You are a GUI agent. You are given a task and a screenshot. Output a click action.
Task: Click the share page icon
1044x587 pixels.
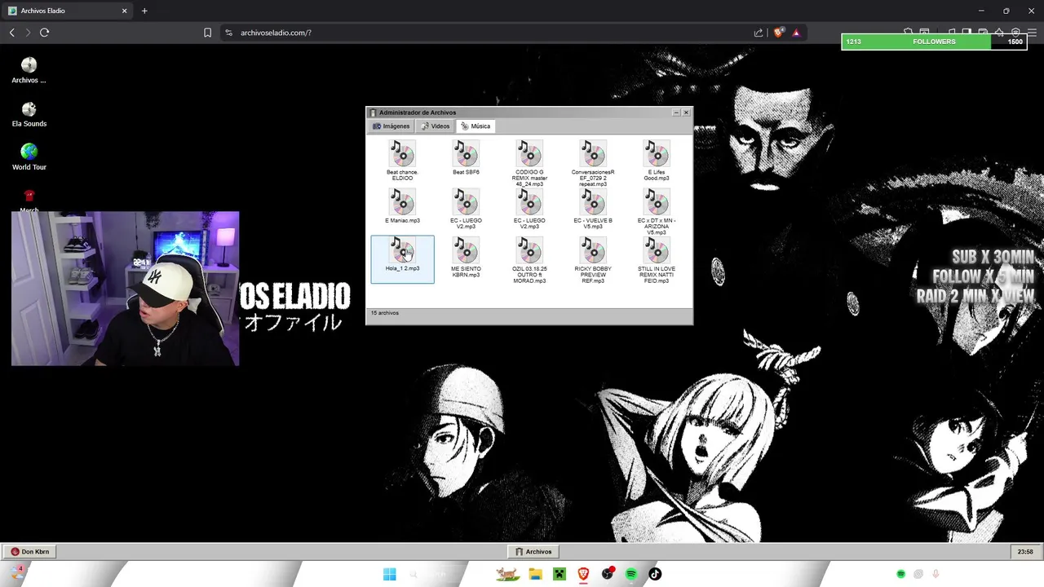tap(759, 33)
